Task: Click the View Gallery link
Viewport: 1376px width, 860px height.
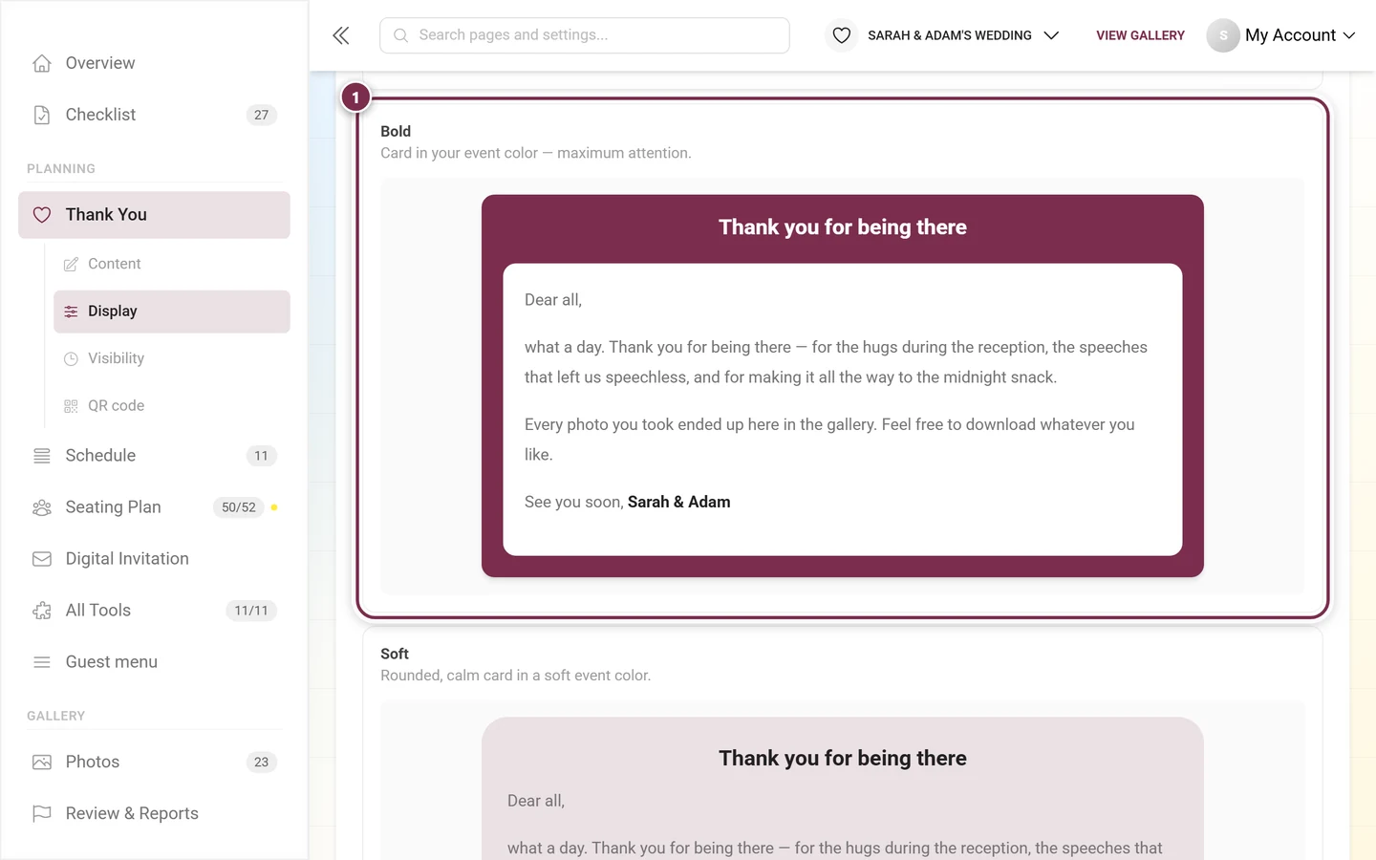Action: [1140, 35]
